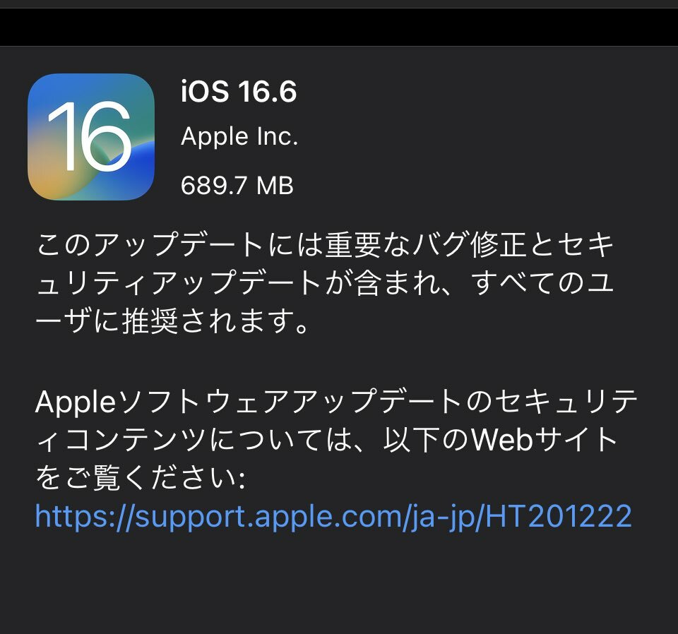Click the word Apple before ソフトウェア
Screen dimensions: 678x634
(76, 402)
